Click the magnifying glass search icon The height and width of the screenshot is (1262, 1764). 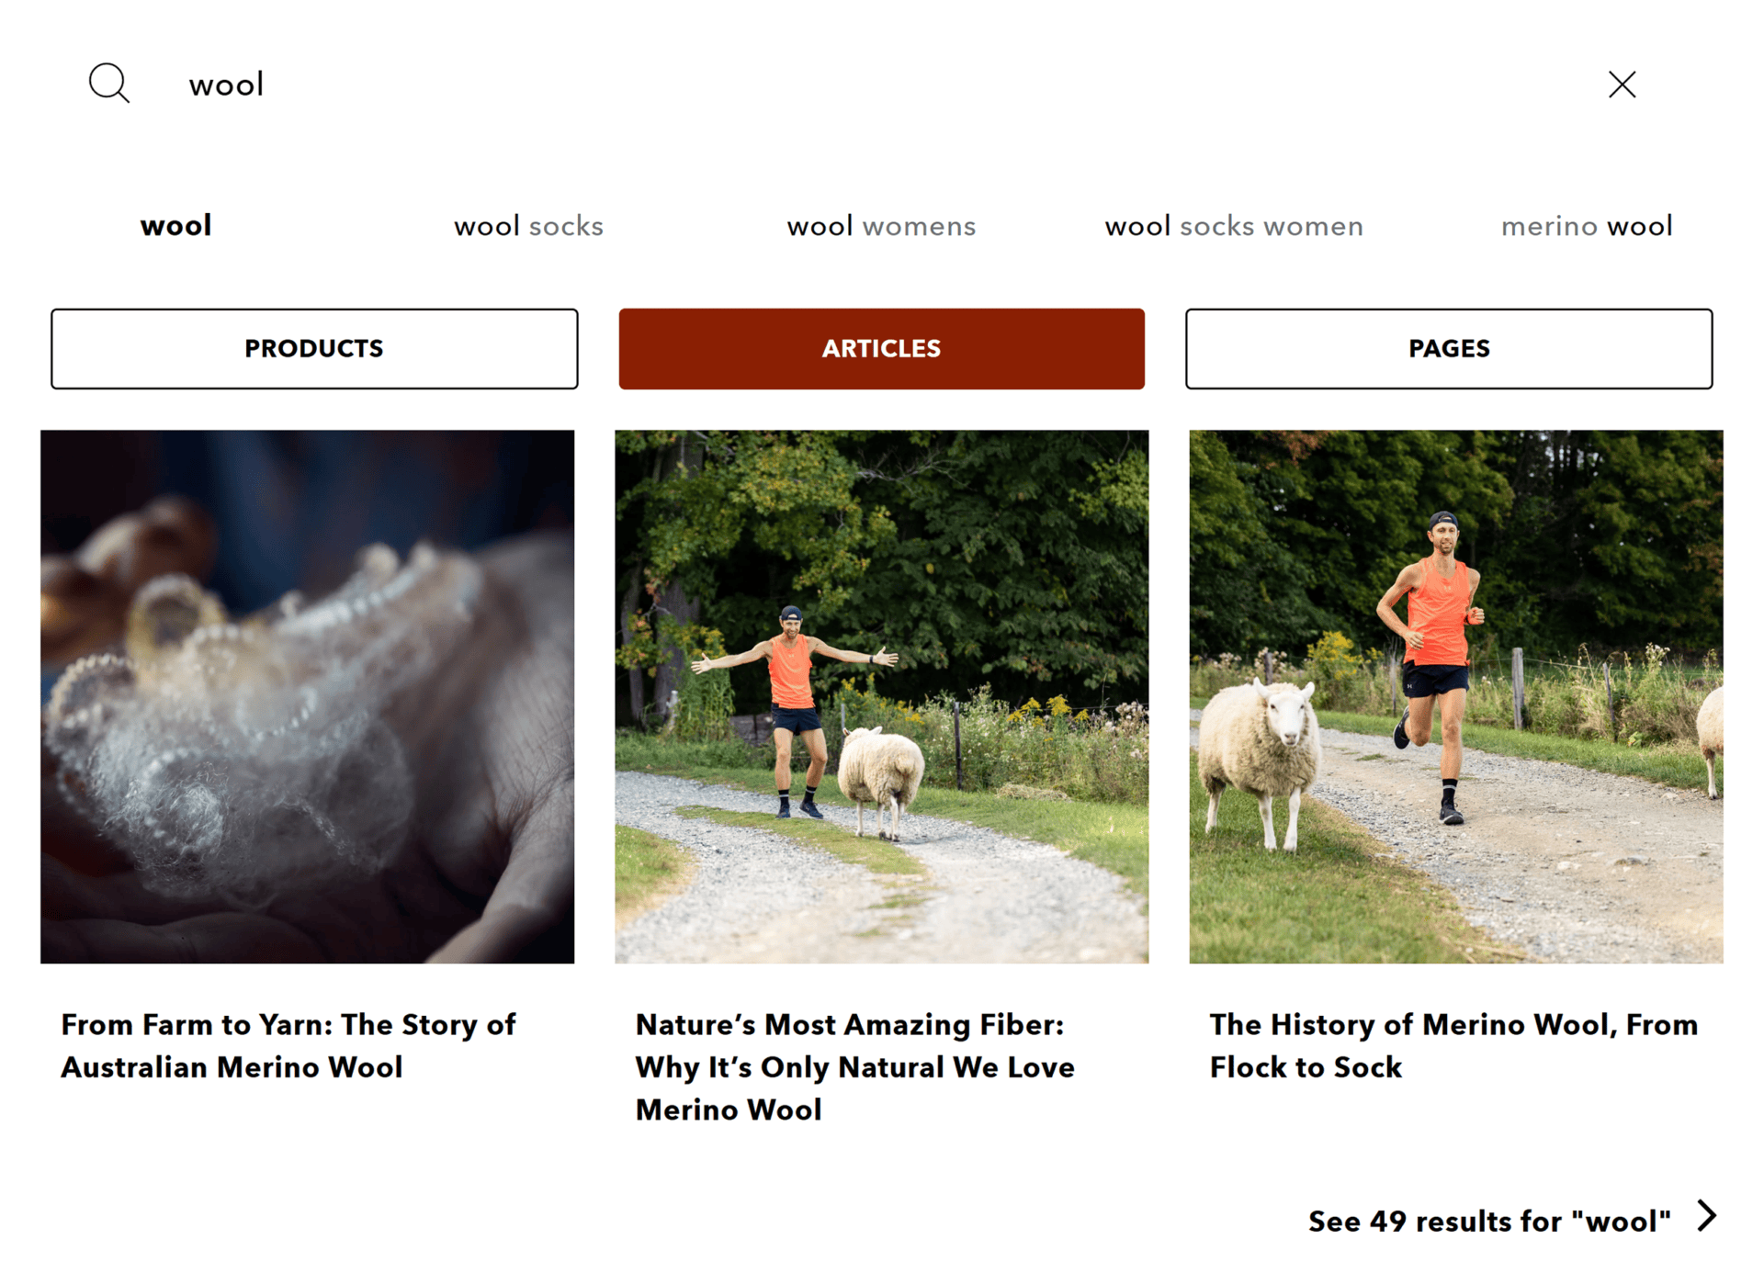(x=108, y=84)
